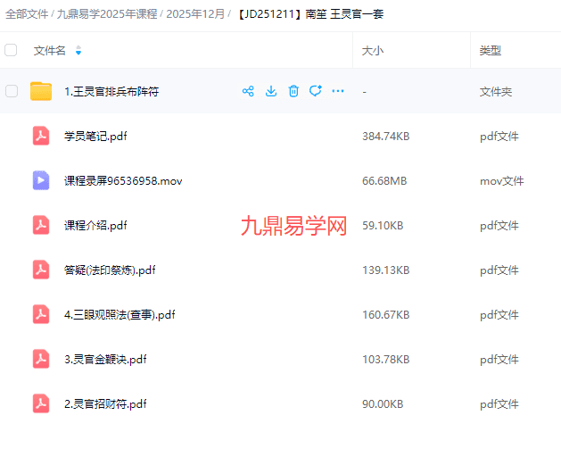Navigate to 2025年12月 breadcrumb folder
Screen dimensions: 561x457
196,14
